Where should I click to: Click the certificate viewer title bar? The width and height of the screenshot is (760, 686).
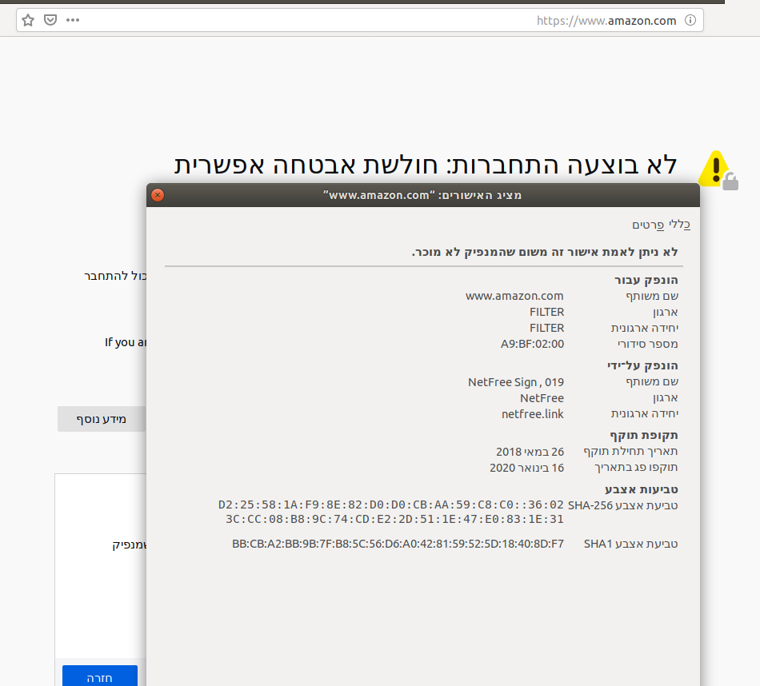coord(422,195)
